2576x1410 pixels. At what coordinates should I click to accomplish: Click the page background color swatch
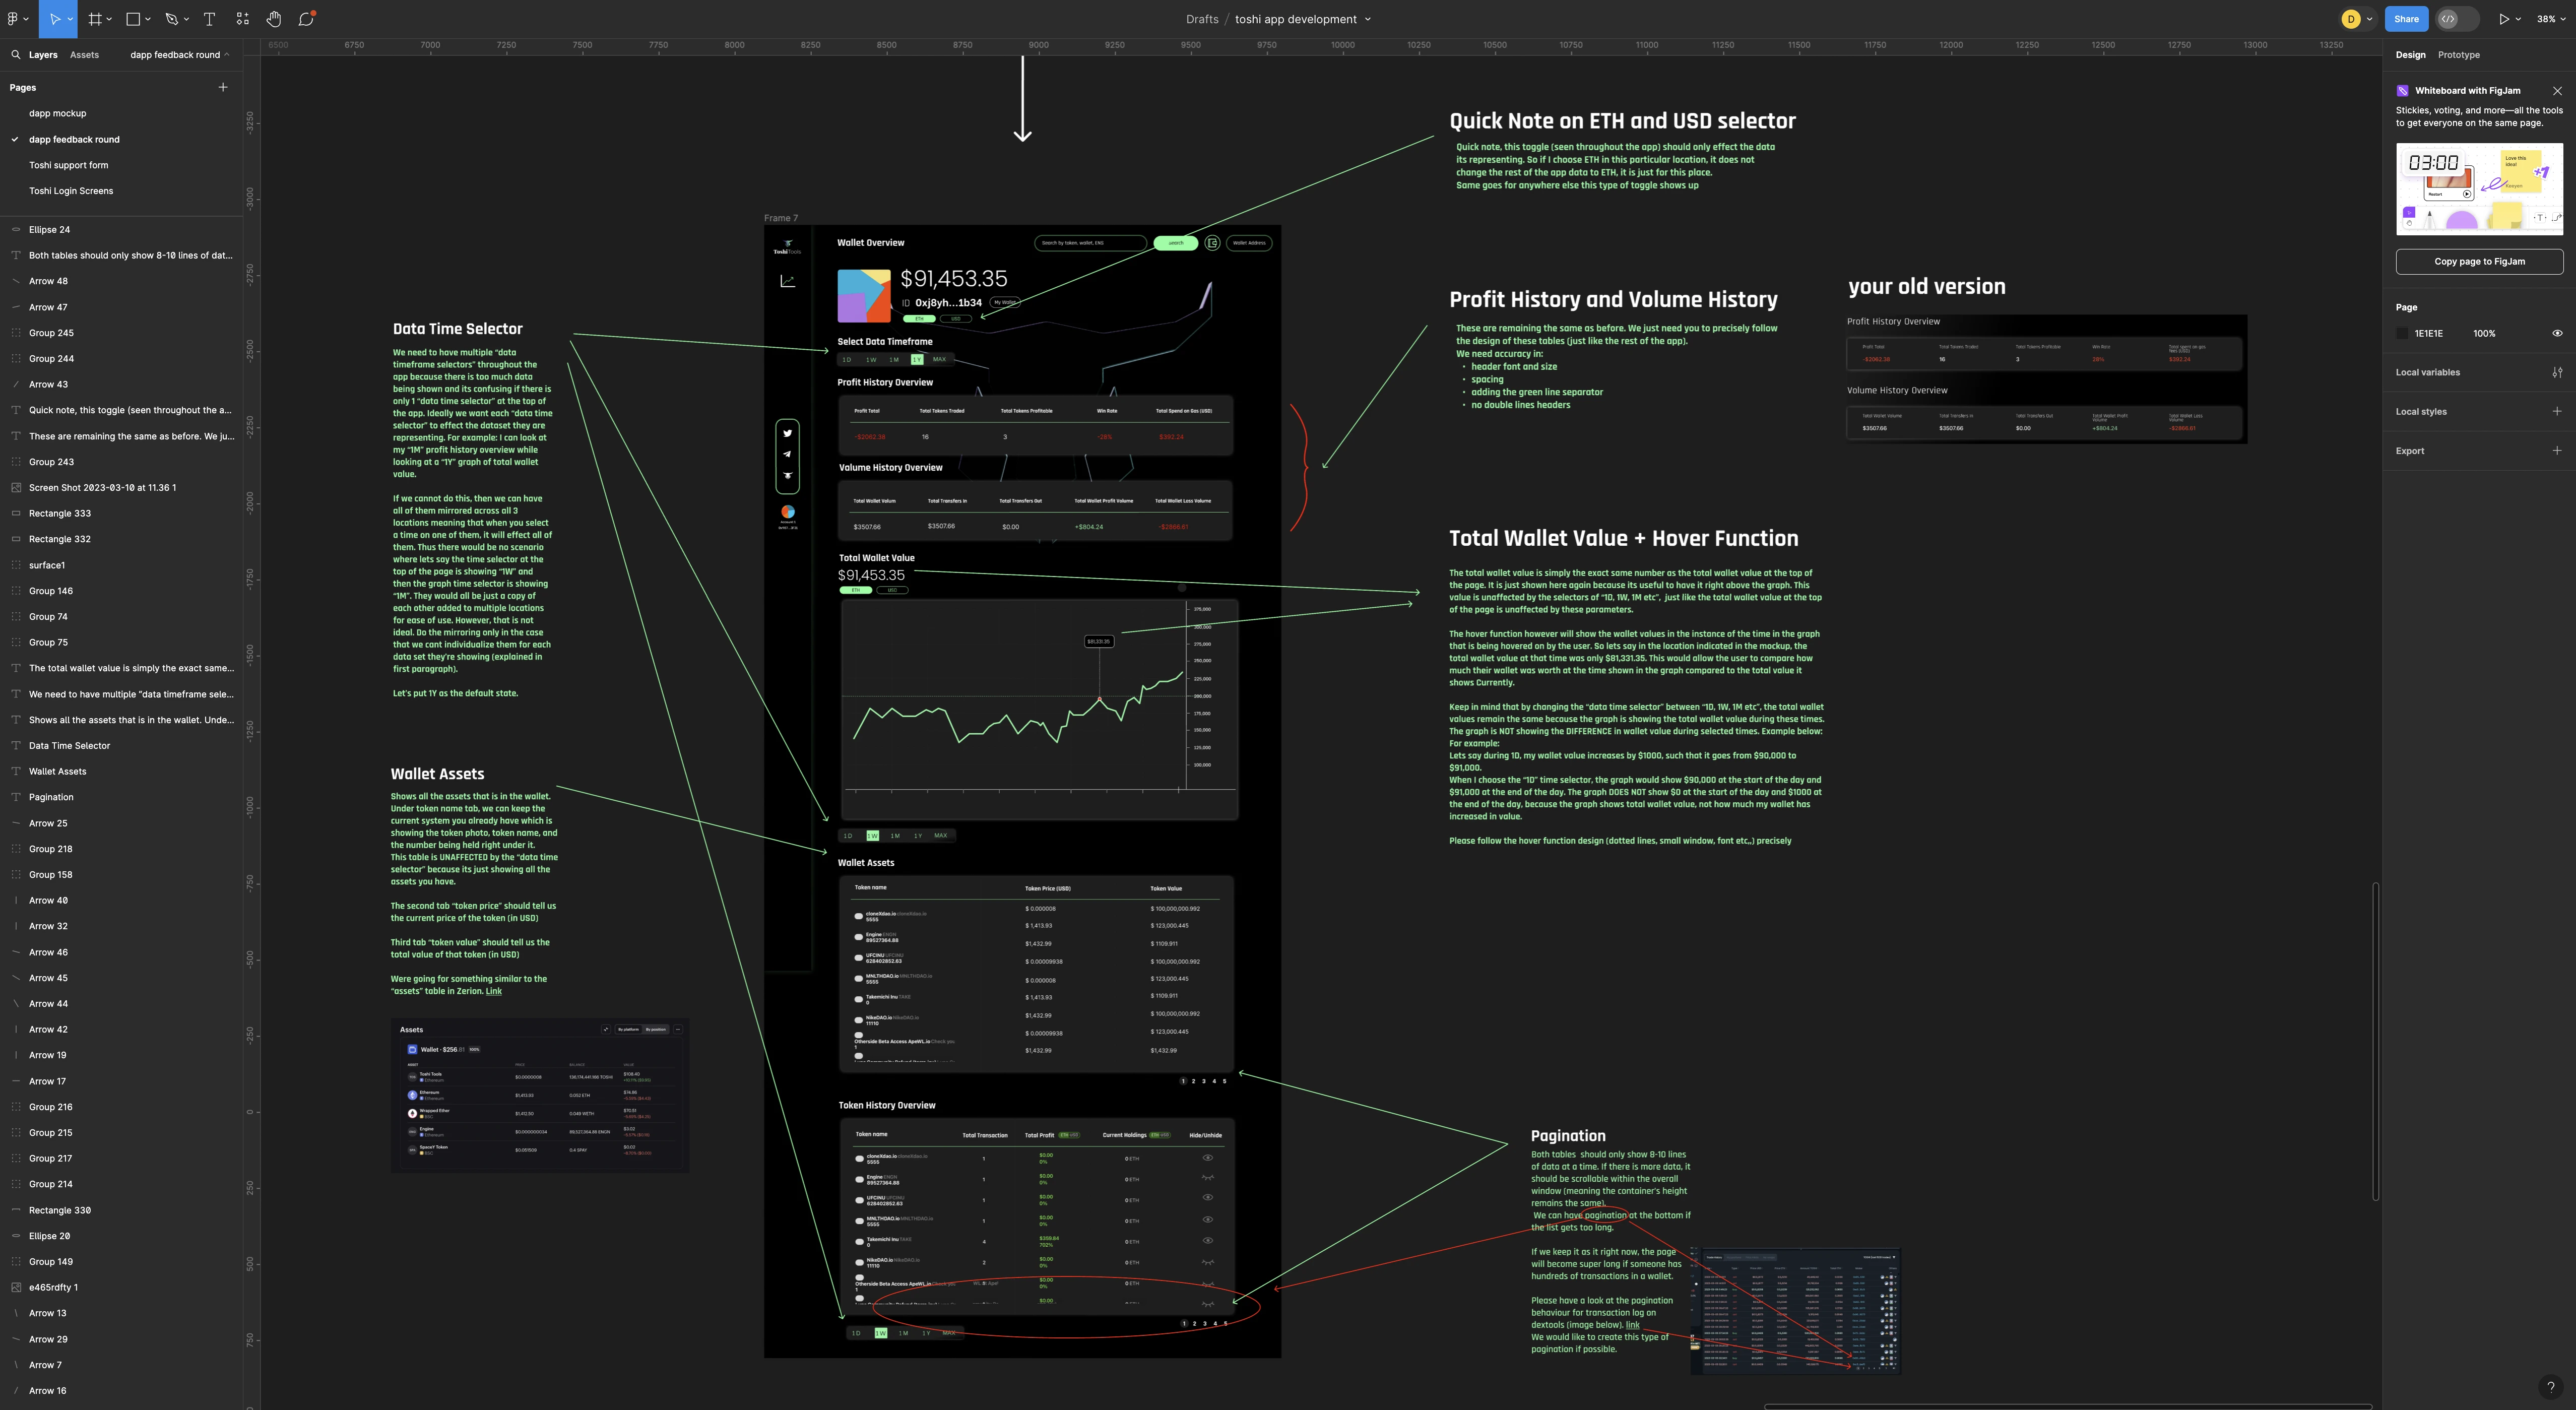(2402, 334)
